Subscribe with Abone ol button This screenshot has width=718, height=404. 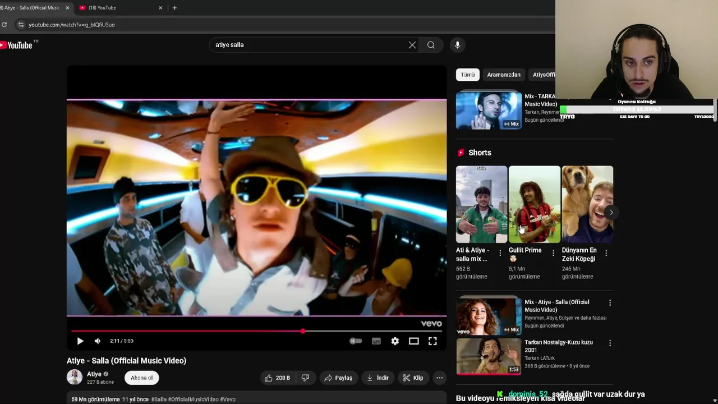pyautogui.click(x=141, y=378)
